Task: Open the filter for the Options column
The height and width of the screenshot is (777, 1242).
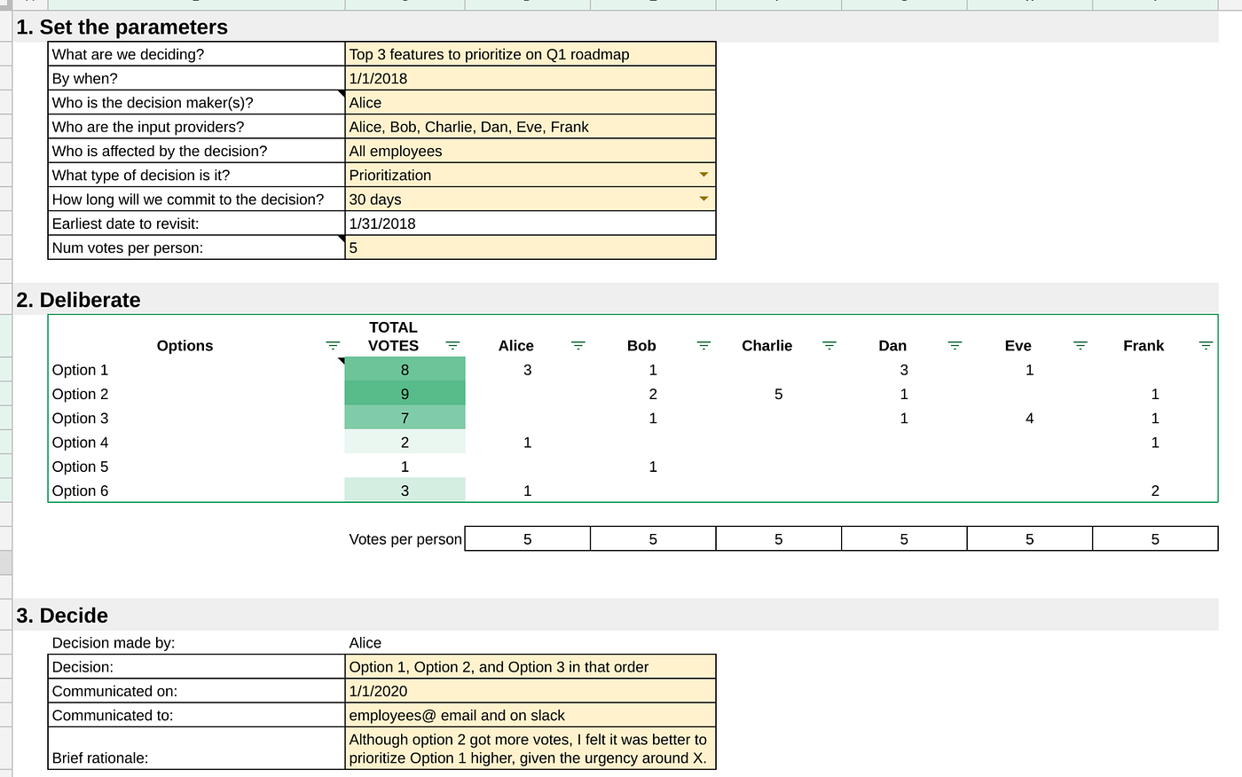Action: (333, 346)
